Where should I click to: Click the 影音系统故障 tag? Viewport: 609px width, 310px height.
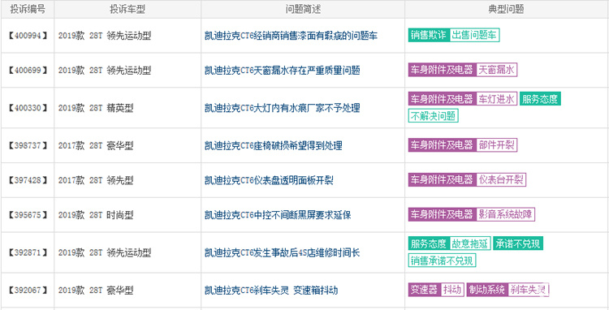[506, 214]
